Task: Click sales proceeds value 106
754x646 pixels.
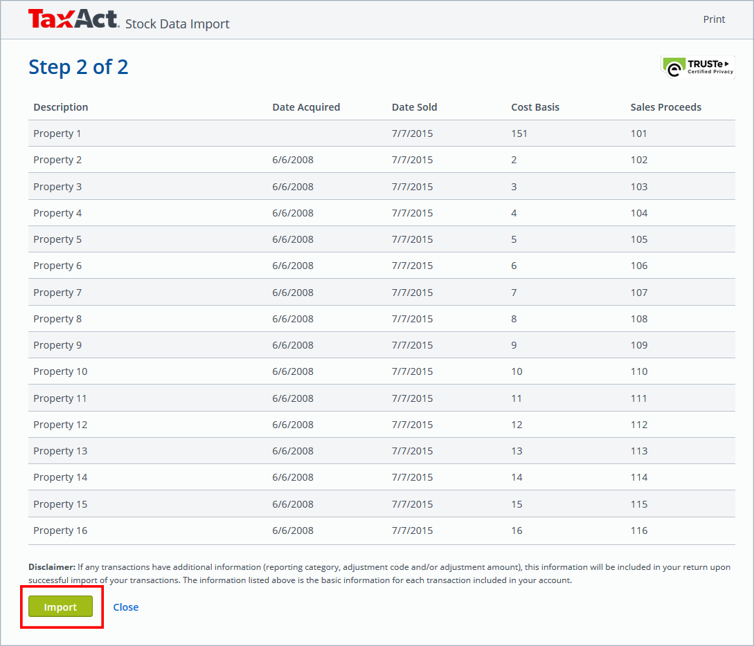Action: (x=638, y=266)
